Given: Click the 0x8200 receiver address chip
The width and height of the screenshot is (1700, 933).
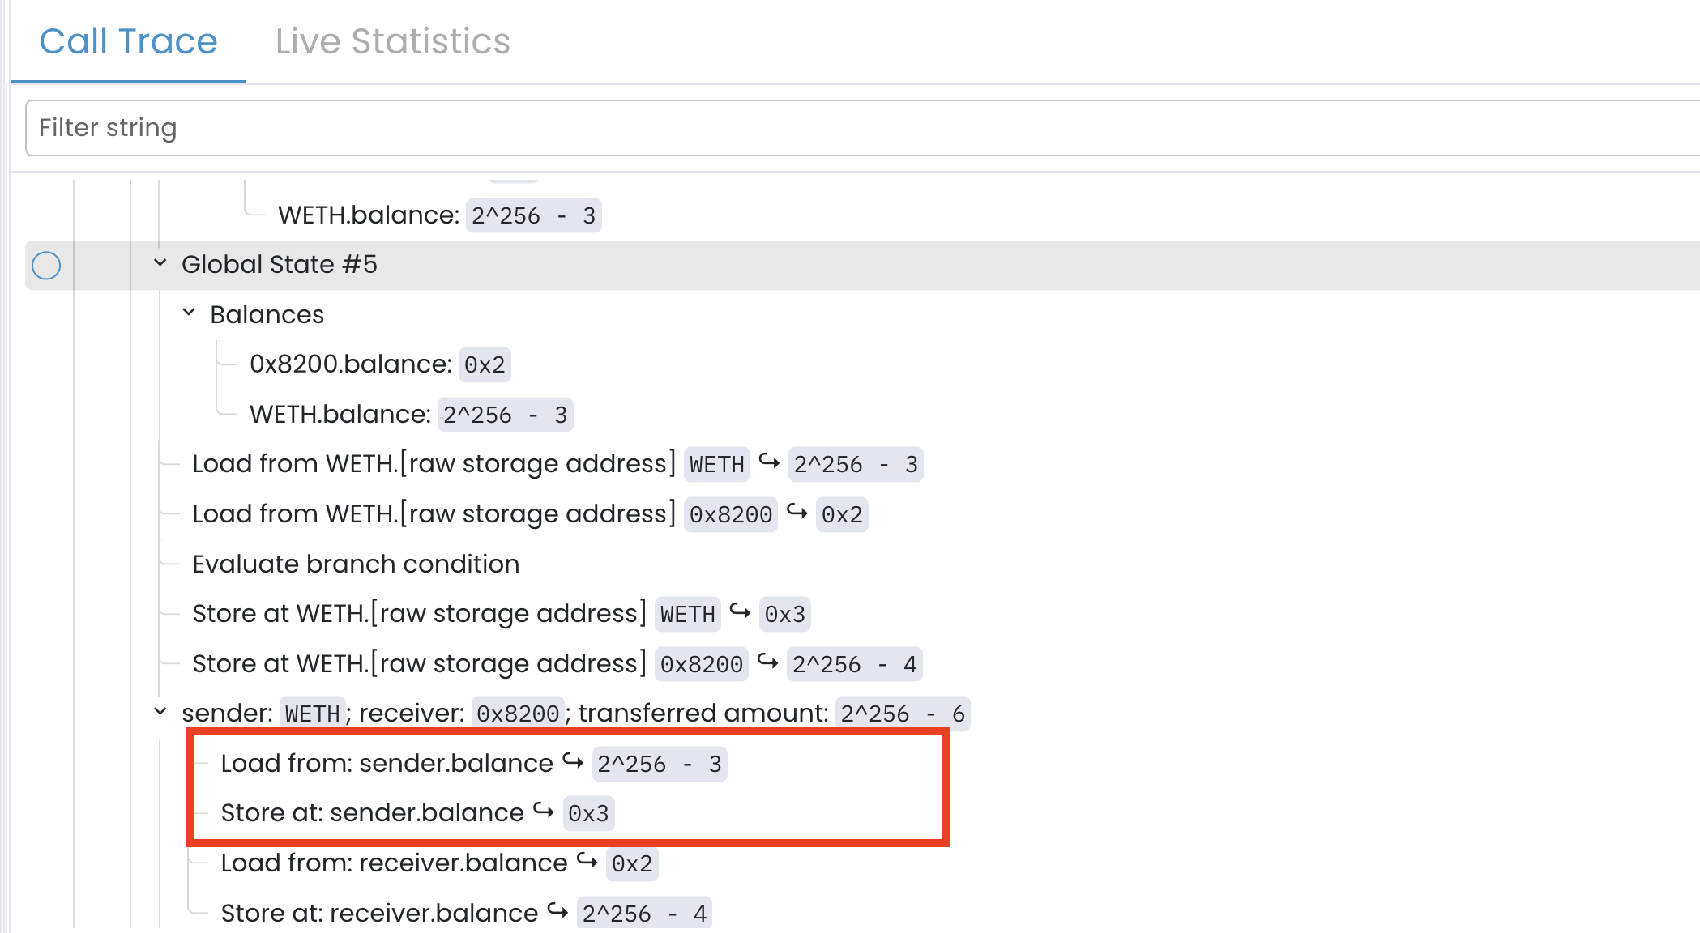Looking at the screenshot, I should (518, 714).
